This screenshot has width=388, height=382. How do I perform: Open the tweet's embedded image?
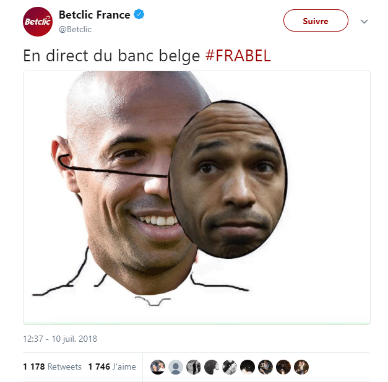[197, 198]
